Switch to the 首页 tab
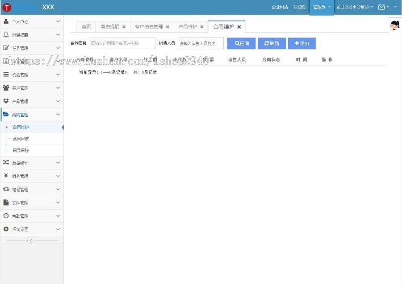 click(86, 26)
